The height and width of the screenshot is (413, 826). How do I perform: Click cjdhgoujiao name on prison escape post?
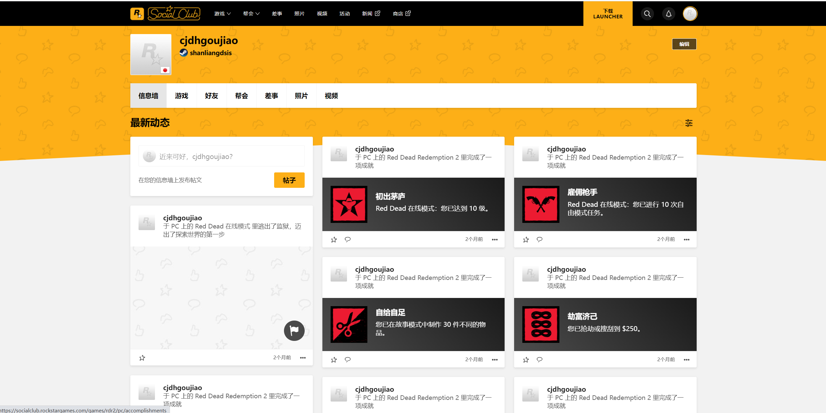click(183, 218)
